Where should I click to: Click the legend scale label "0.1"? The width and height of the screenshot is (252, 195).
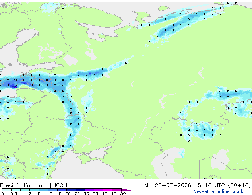pyautogui.click(x=4, y=193)
